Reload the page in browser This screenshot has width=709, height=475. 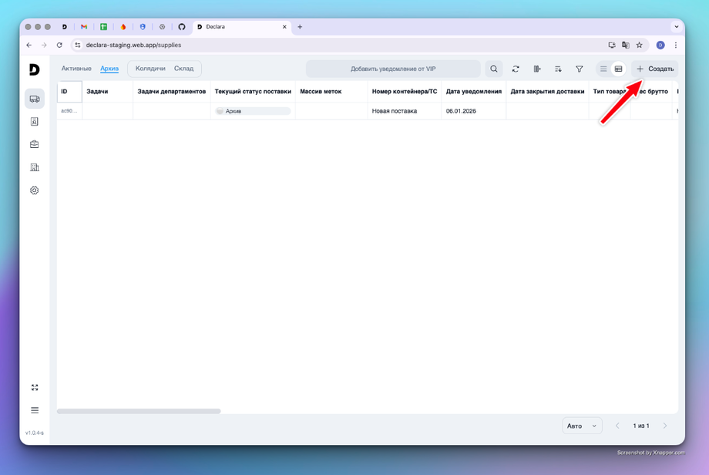(x=59, y=45)
